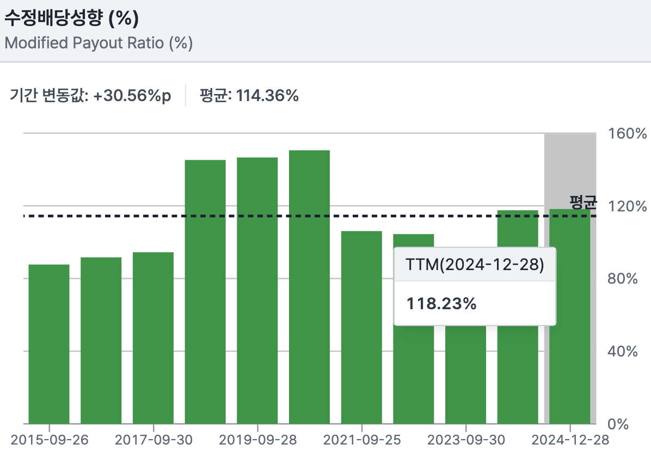The image size is (651, 463).
Task: Click the bar for 2015-09-26
Action: click(49, 343)
